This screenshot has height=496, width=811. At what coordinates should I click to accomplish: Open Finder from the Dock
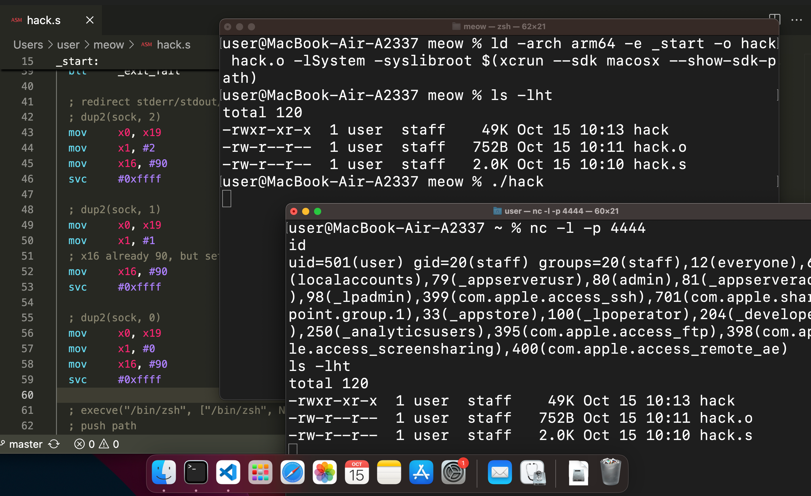point(164,473)
